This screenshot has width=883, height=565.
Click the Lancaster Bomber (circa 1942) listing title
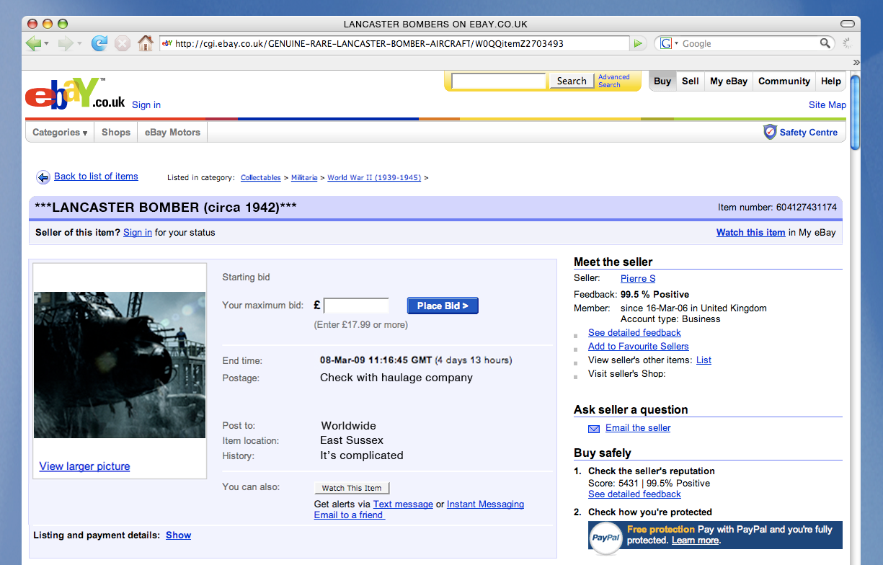tap(166, 208)
